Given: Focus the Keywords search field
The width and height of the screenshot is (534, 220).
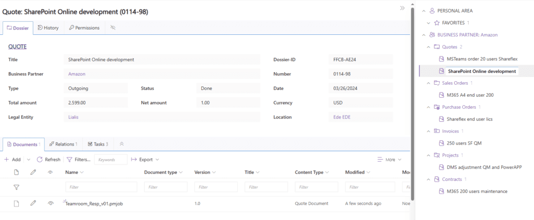Looking at the screenshot, I should click(x=111, y=160).
